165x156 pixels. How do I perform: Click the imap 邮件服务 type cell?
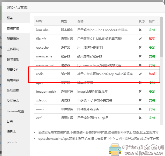click(67, 109)
